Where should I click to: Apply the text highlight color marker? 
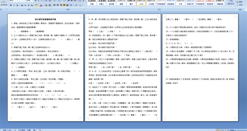coord(37,5)
